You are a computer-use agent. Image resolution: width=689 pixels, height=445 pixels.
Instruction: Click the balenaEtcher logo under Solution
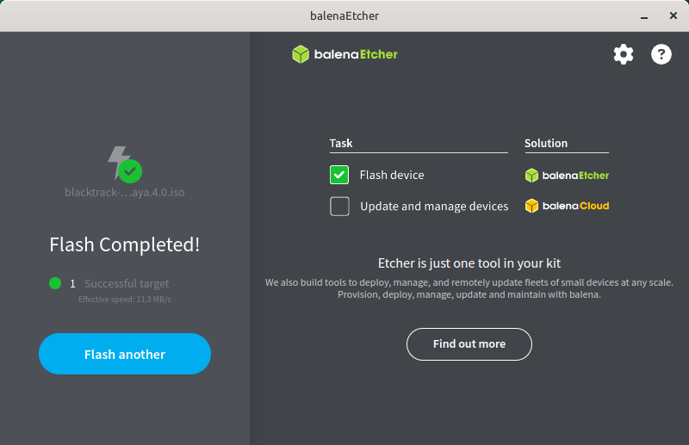[x=567, y=176]
